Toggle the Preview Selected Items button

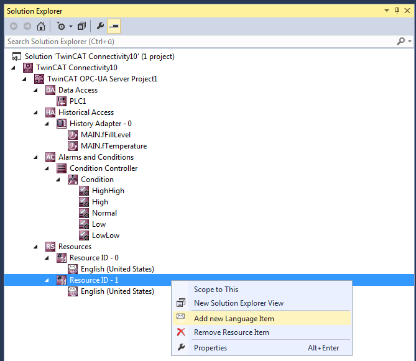[114, 26]
